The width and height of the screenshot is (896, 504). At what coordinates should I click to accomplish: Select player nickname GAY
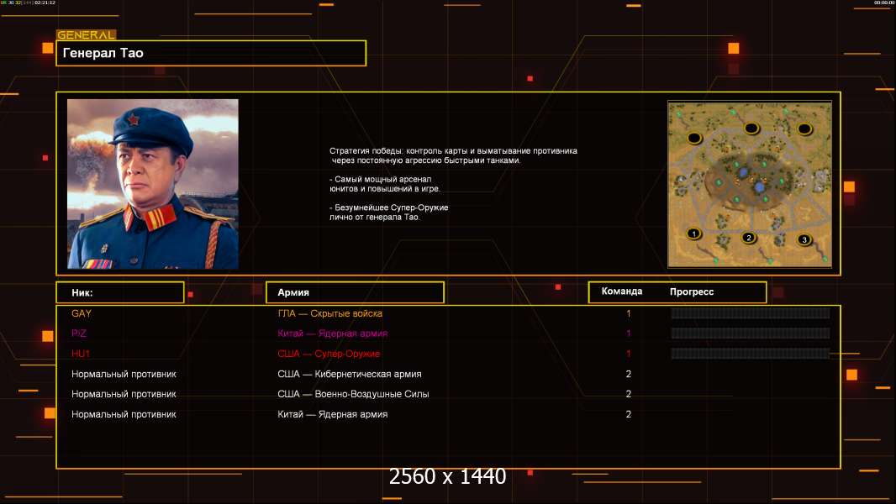click(x=82, y=313)
